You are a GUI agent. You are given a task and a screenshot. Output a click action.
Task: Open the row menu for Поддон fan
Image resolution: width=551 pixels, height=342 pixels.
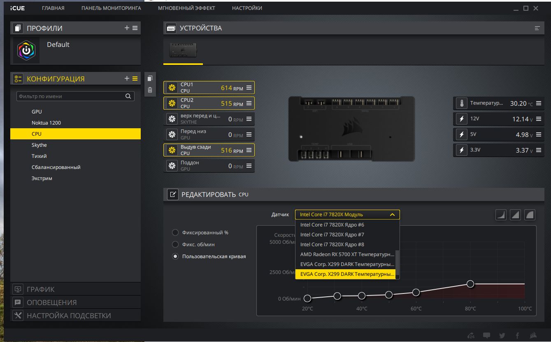249,166
